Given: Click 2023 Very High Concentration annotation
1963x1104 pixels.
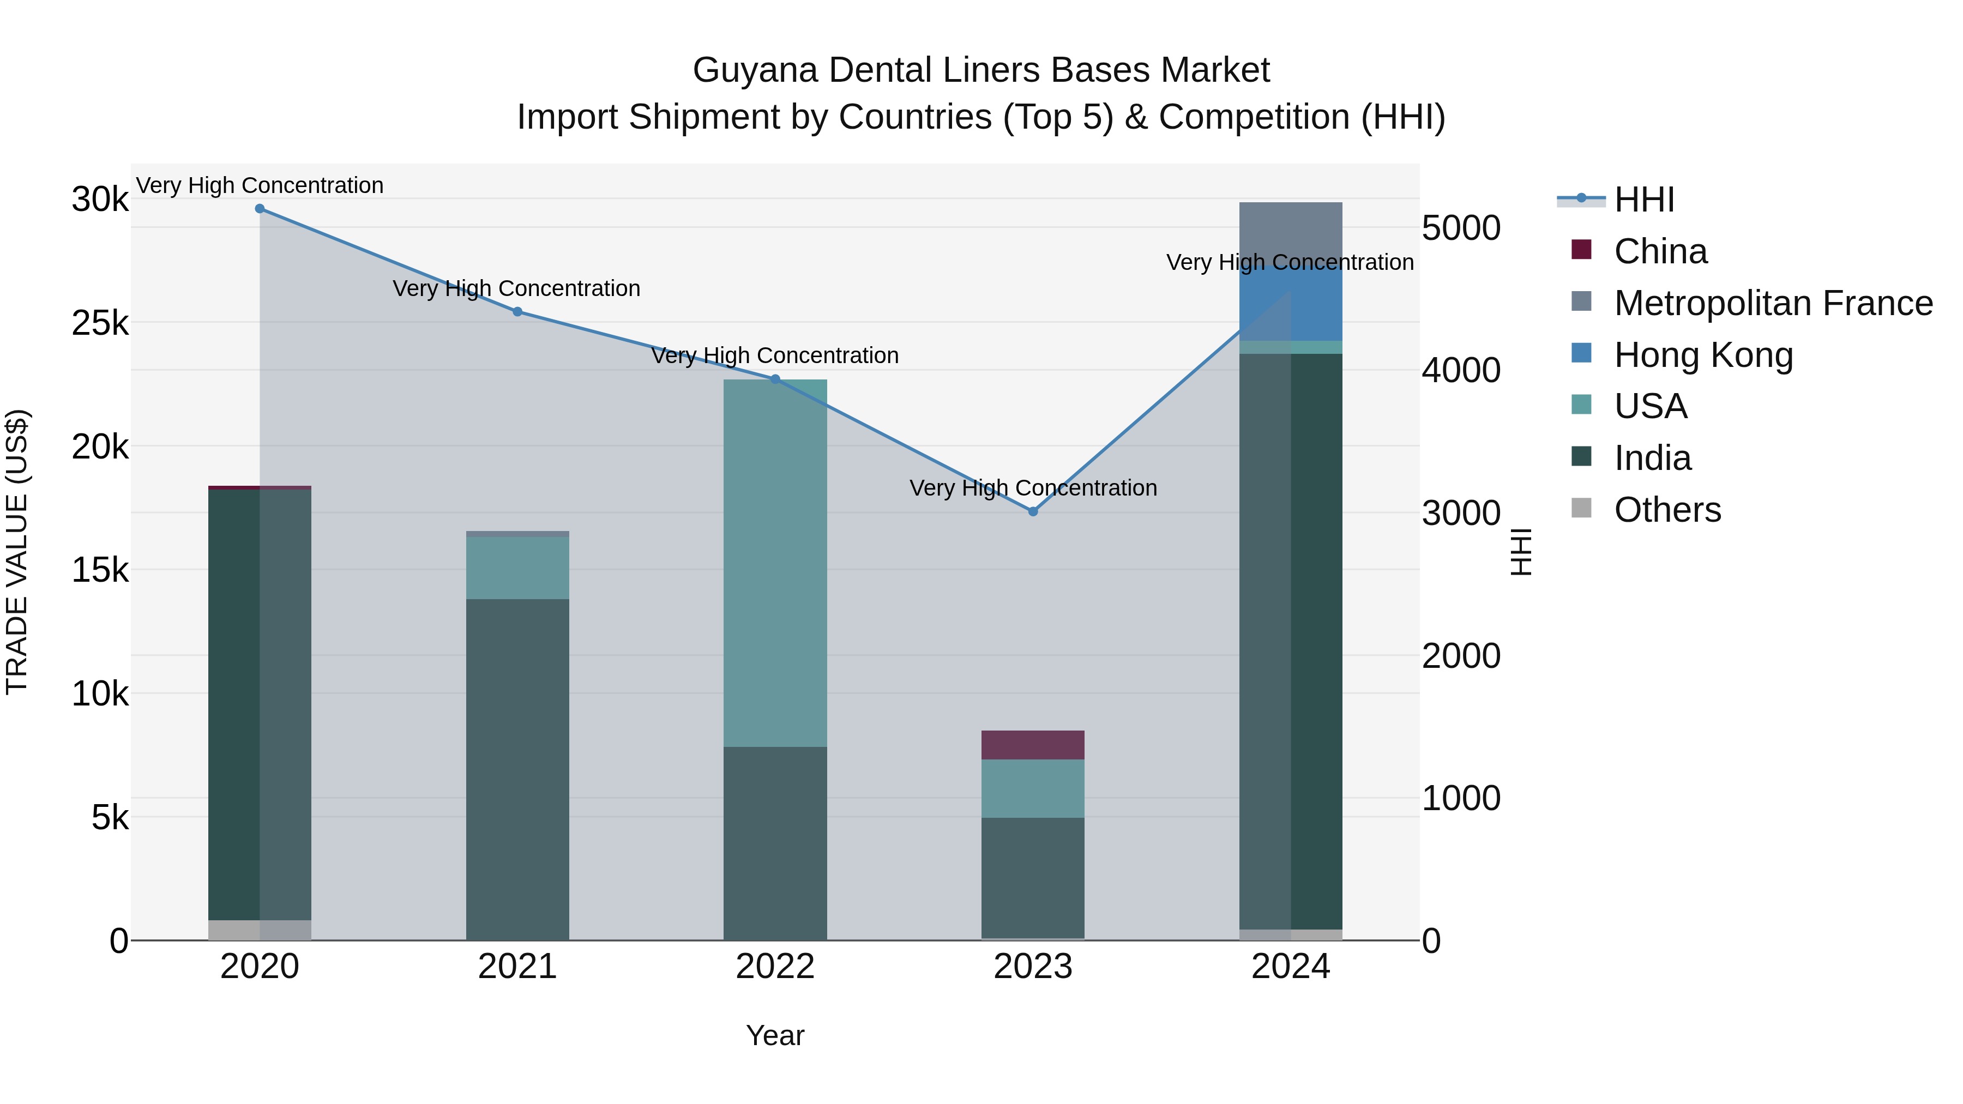Looking at the screenshot, I should click(1033, 487).
